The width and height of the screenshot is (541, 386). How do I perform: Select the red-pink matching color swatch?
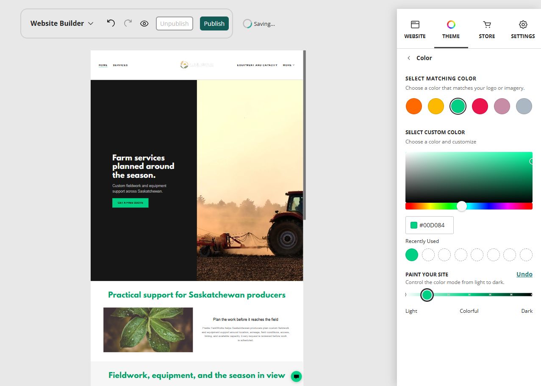click(x=480, y=106)
